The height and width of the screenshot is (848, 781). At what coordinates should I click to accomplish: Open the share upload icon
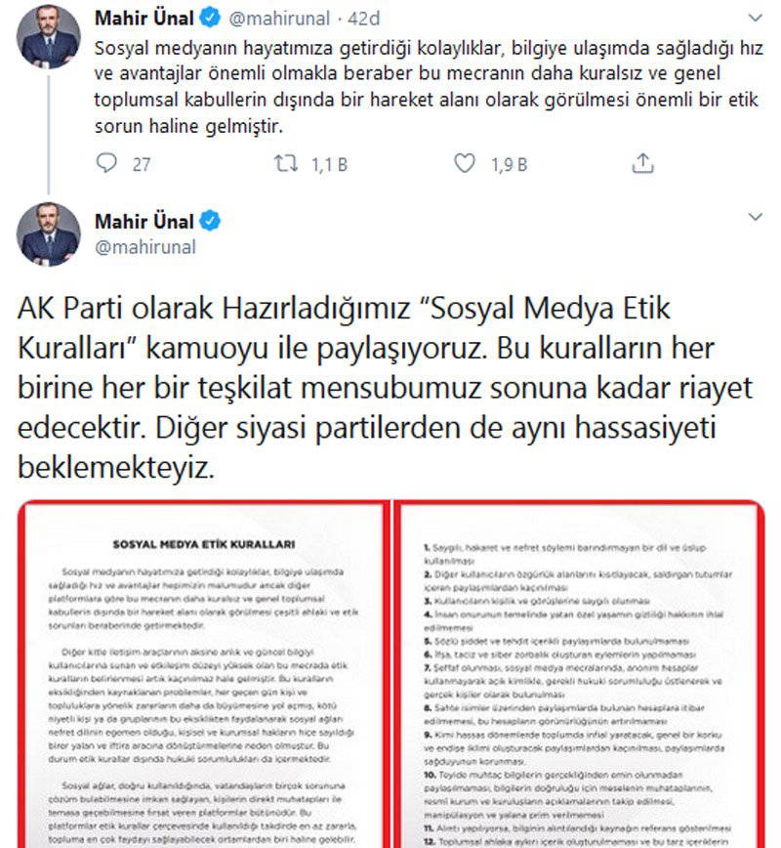click(642, 163)
